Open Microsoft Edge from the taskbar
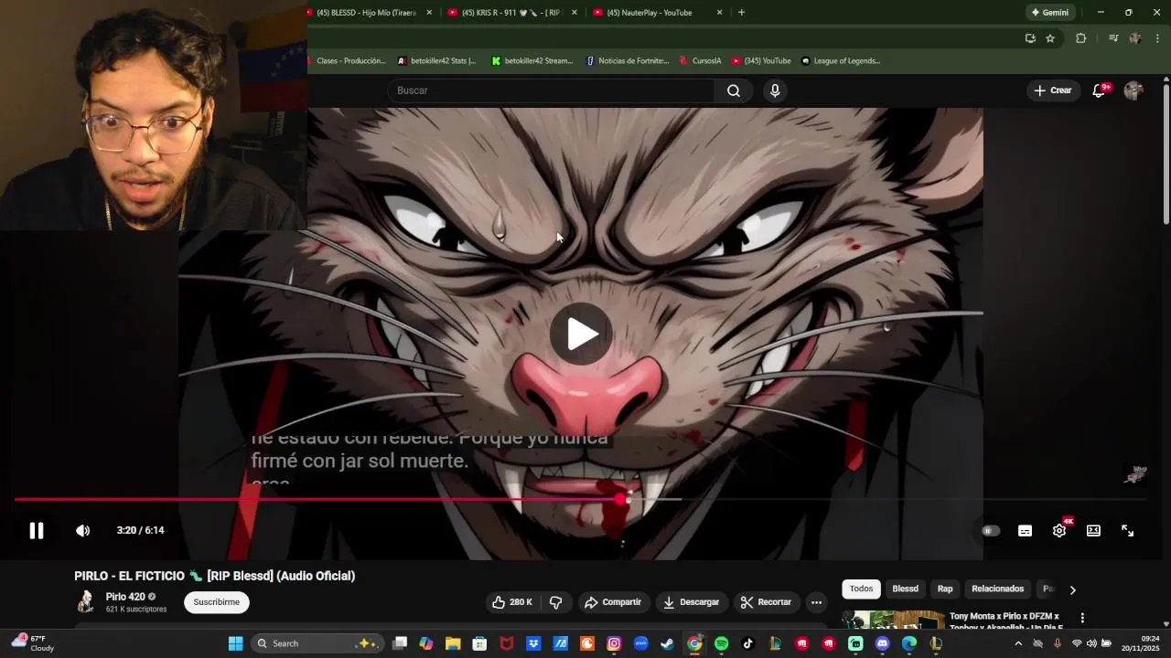Screen dimensions: 1171x658 pyautogui.click(x=909, y=643)
